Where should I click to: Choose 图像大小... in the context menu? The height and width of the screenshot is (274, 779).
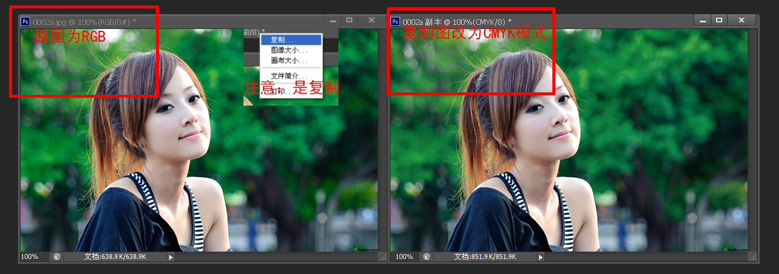291,50
